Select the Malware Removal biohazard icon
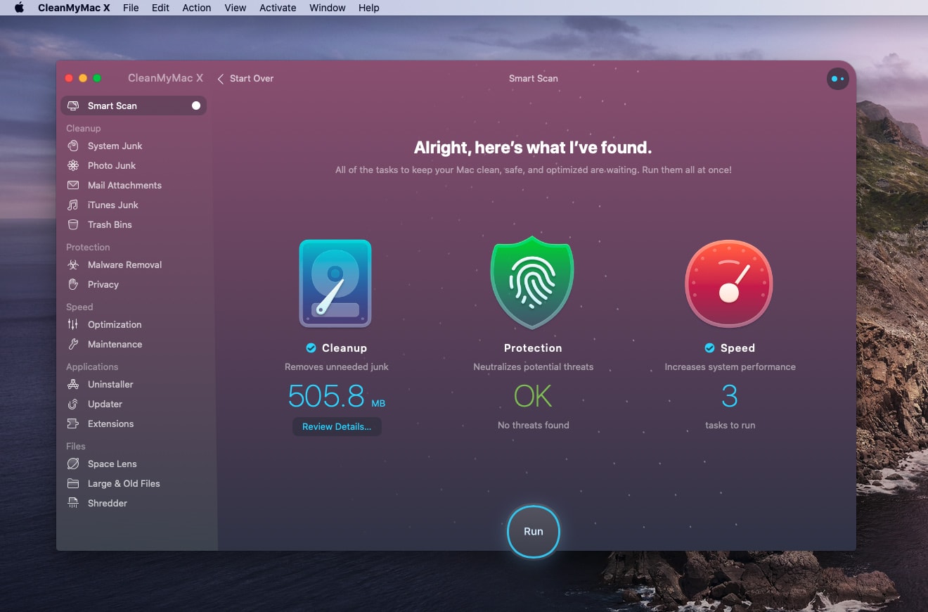The image size is (928, 612). coord(72,264)
